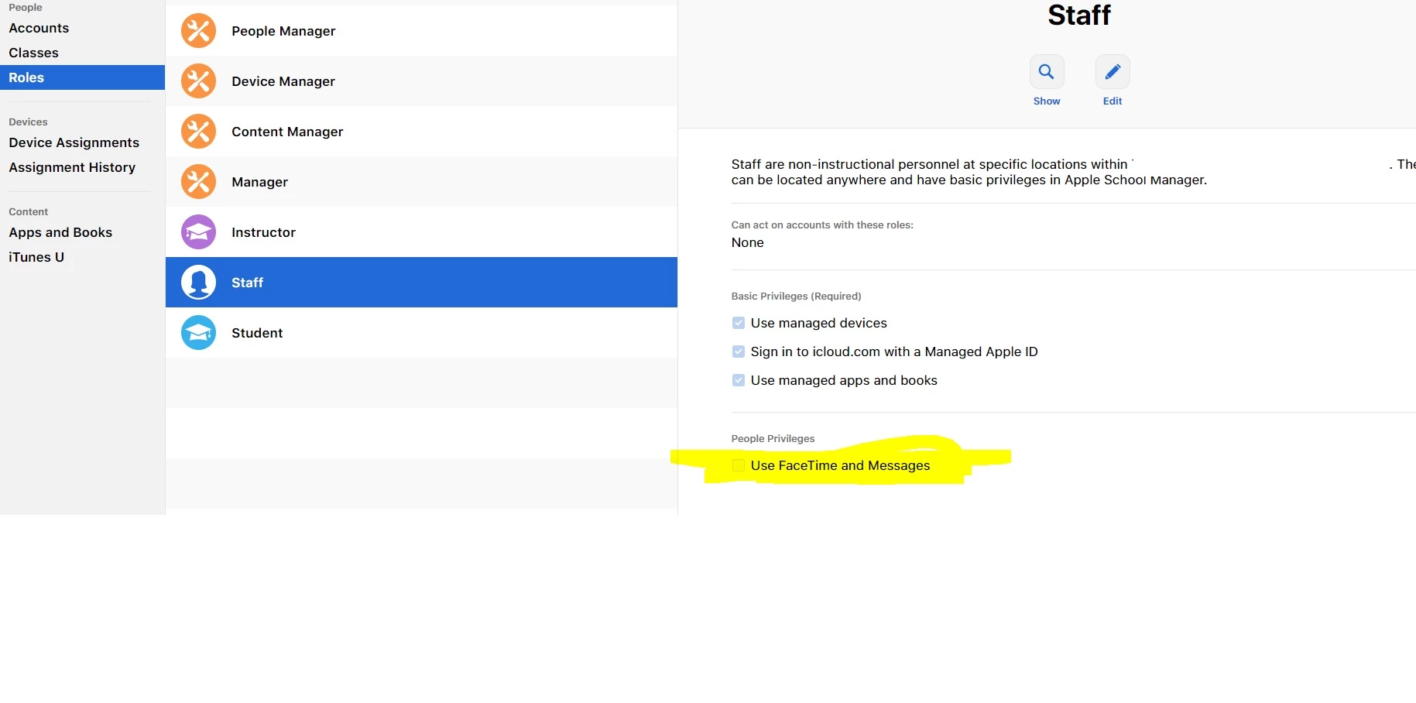Screen dimensions: 1416x703
Task: Toggle Use managed devices checkbox
Action: click(x=739, y=323)
